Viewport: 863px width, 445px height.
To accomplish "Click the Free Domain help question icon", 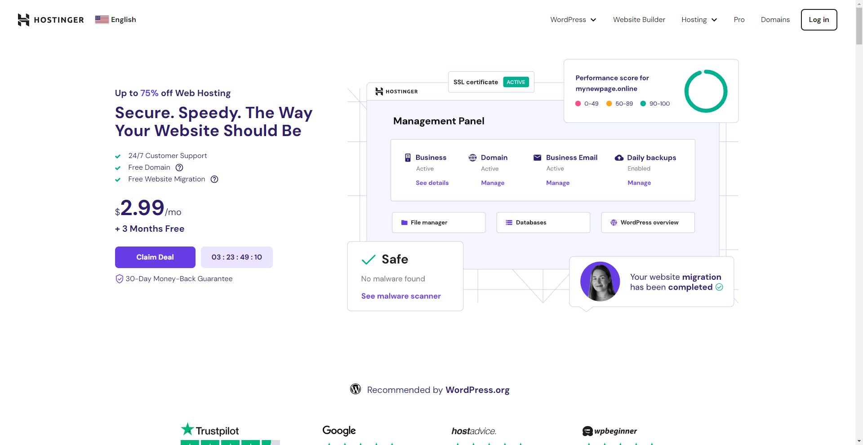I will tap(179, 167).
